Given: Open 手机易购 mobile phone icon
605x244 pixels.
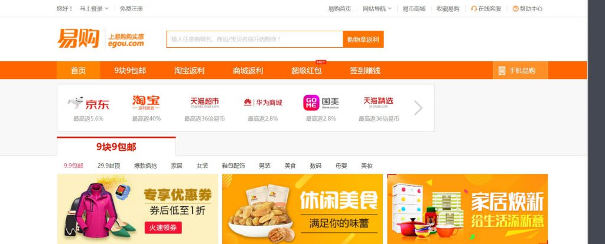Looking at the screenshot, I should point(502,70).
